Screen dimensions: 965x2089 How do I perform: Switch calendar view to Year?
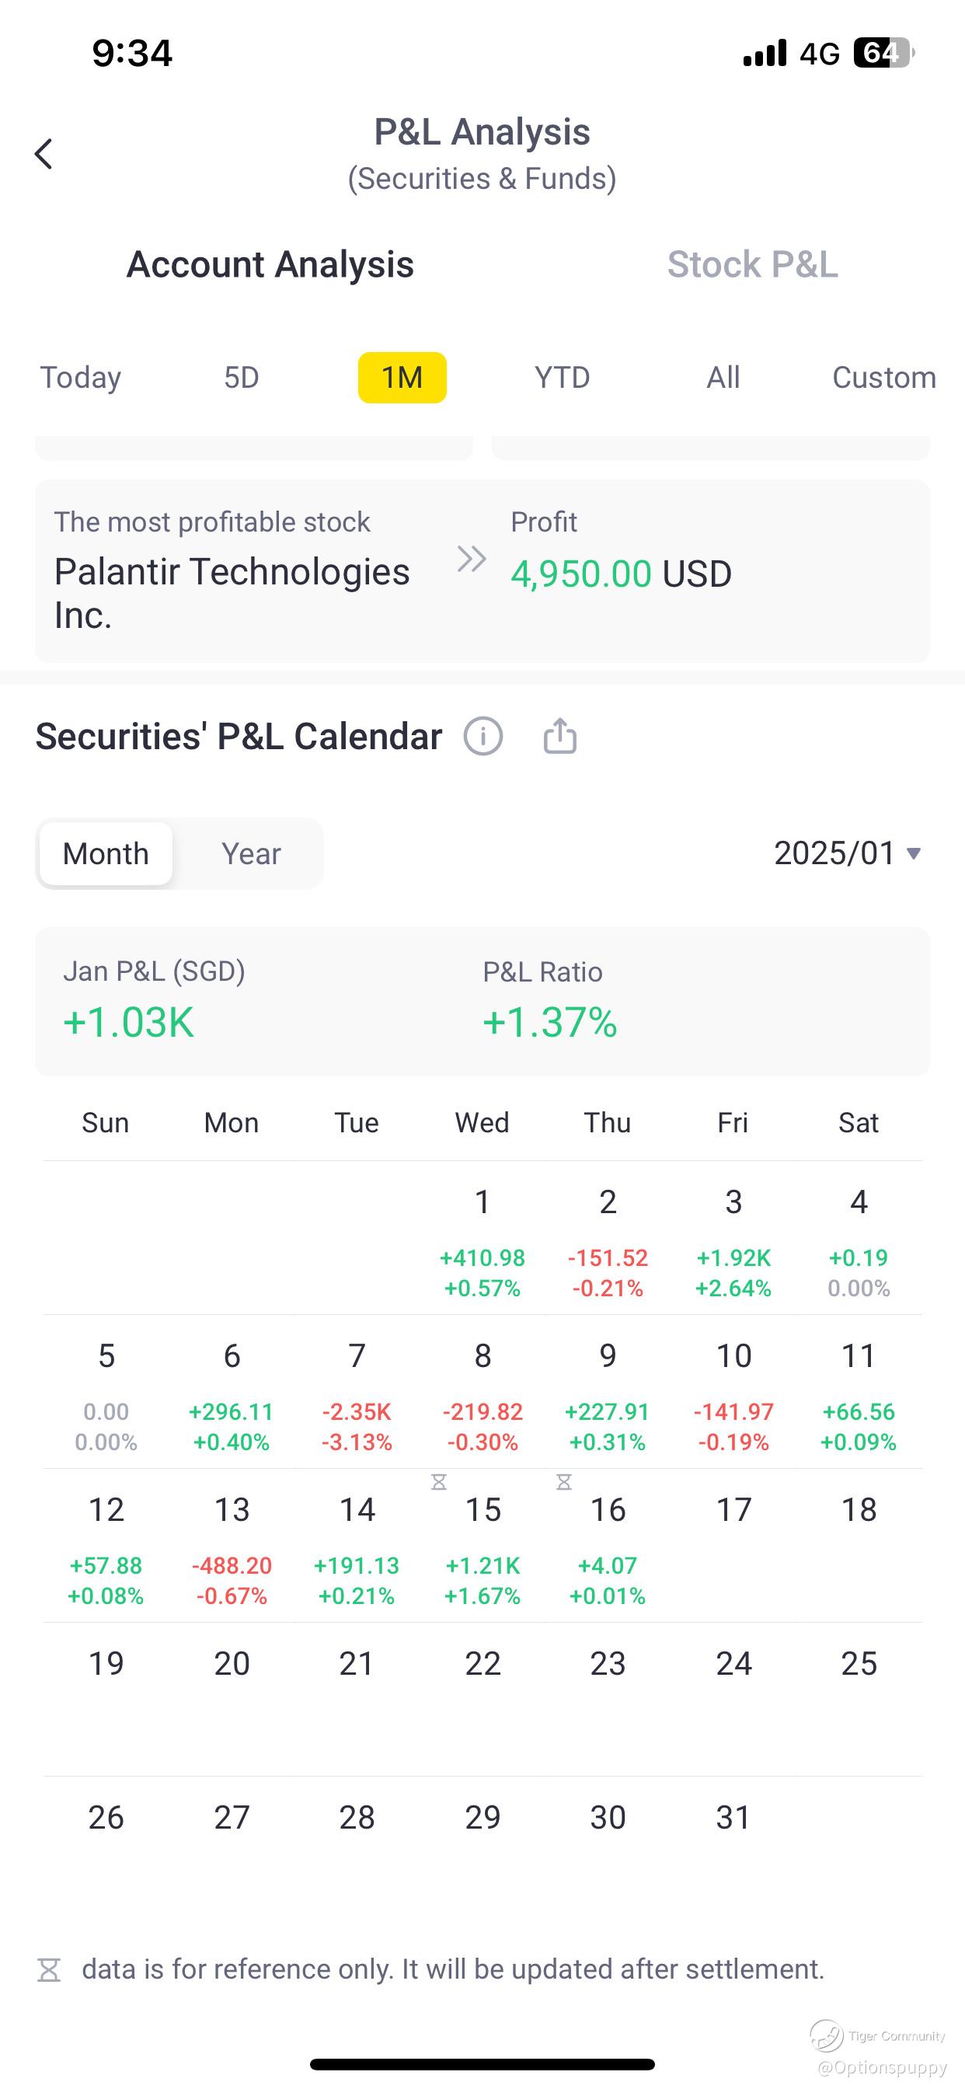click(251, 854)
